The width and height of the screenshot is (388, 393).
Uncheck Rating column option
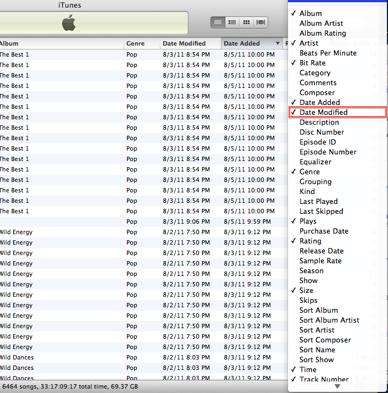(x=337, y=241)
